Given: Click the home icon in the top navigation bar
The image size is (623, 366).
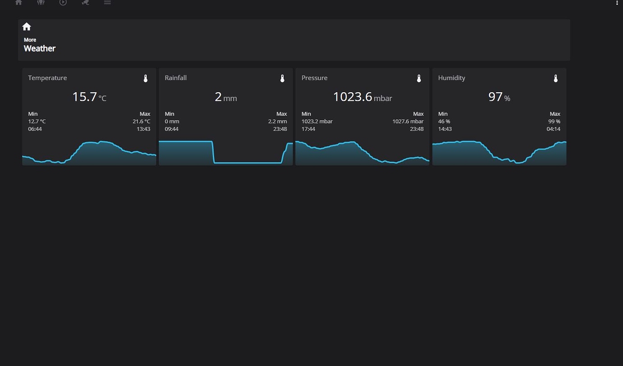Looking at the screenshot, I should click(18, 3).
